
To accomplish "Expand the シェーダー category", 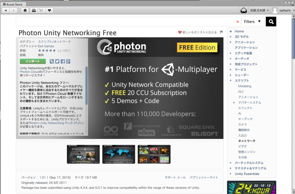I will click(x=231, y=75).
